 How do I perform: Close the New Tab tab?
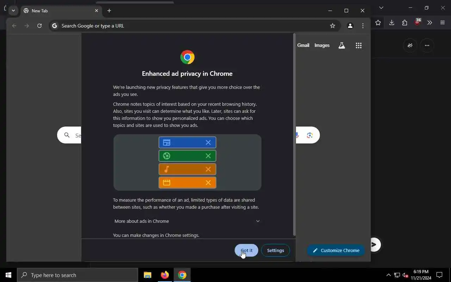point(97,11)
